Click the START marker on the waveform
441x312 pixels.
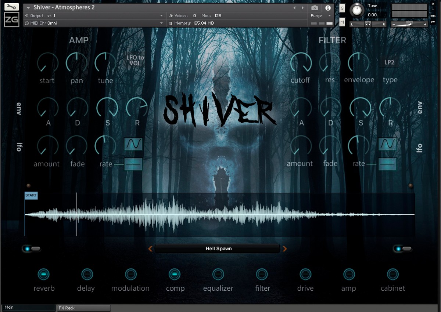coord(31,195)
